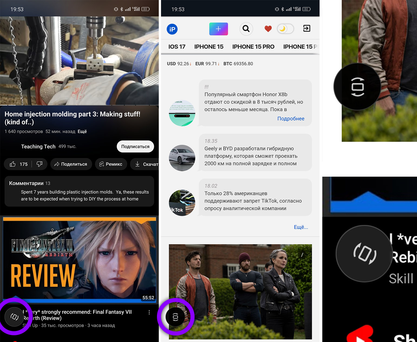This screenshot has width=417, height=342.
Task: Tap rotate button on the iPhones.ru screen
Action: click(x=175, y=317)
